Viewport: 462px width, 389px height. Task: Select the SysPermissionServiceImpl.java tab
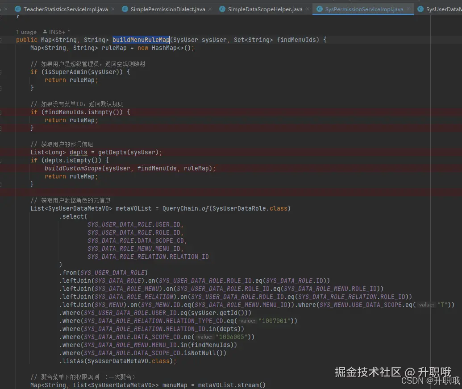click(x=364, y=9)
